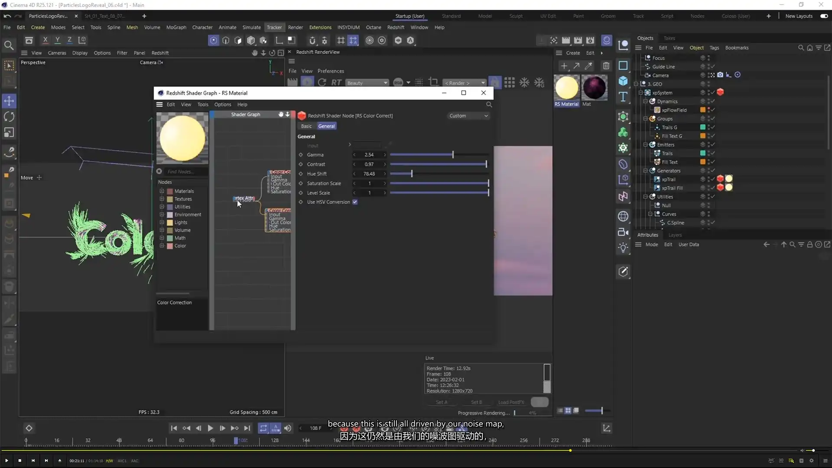Open the Beauty AOV dropdown in Redshift RenderView

click(367, 83)
